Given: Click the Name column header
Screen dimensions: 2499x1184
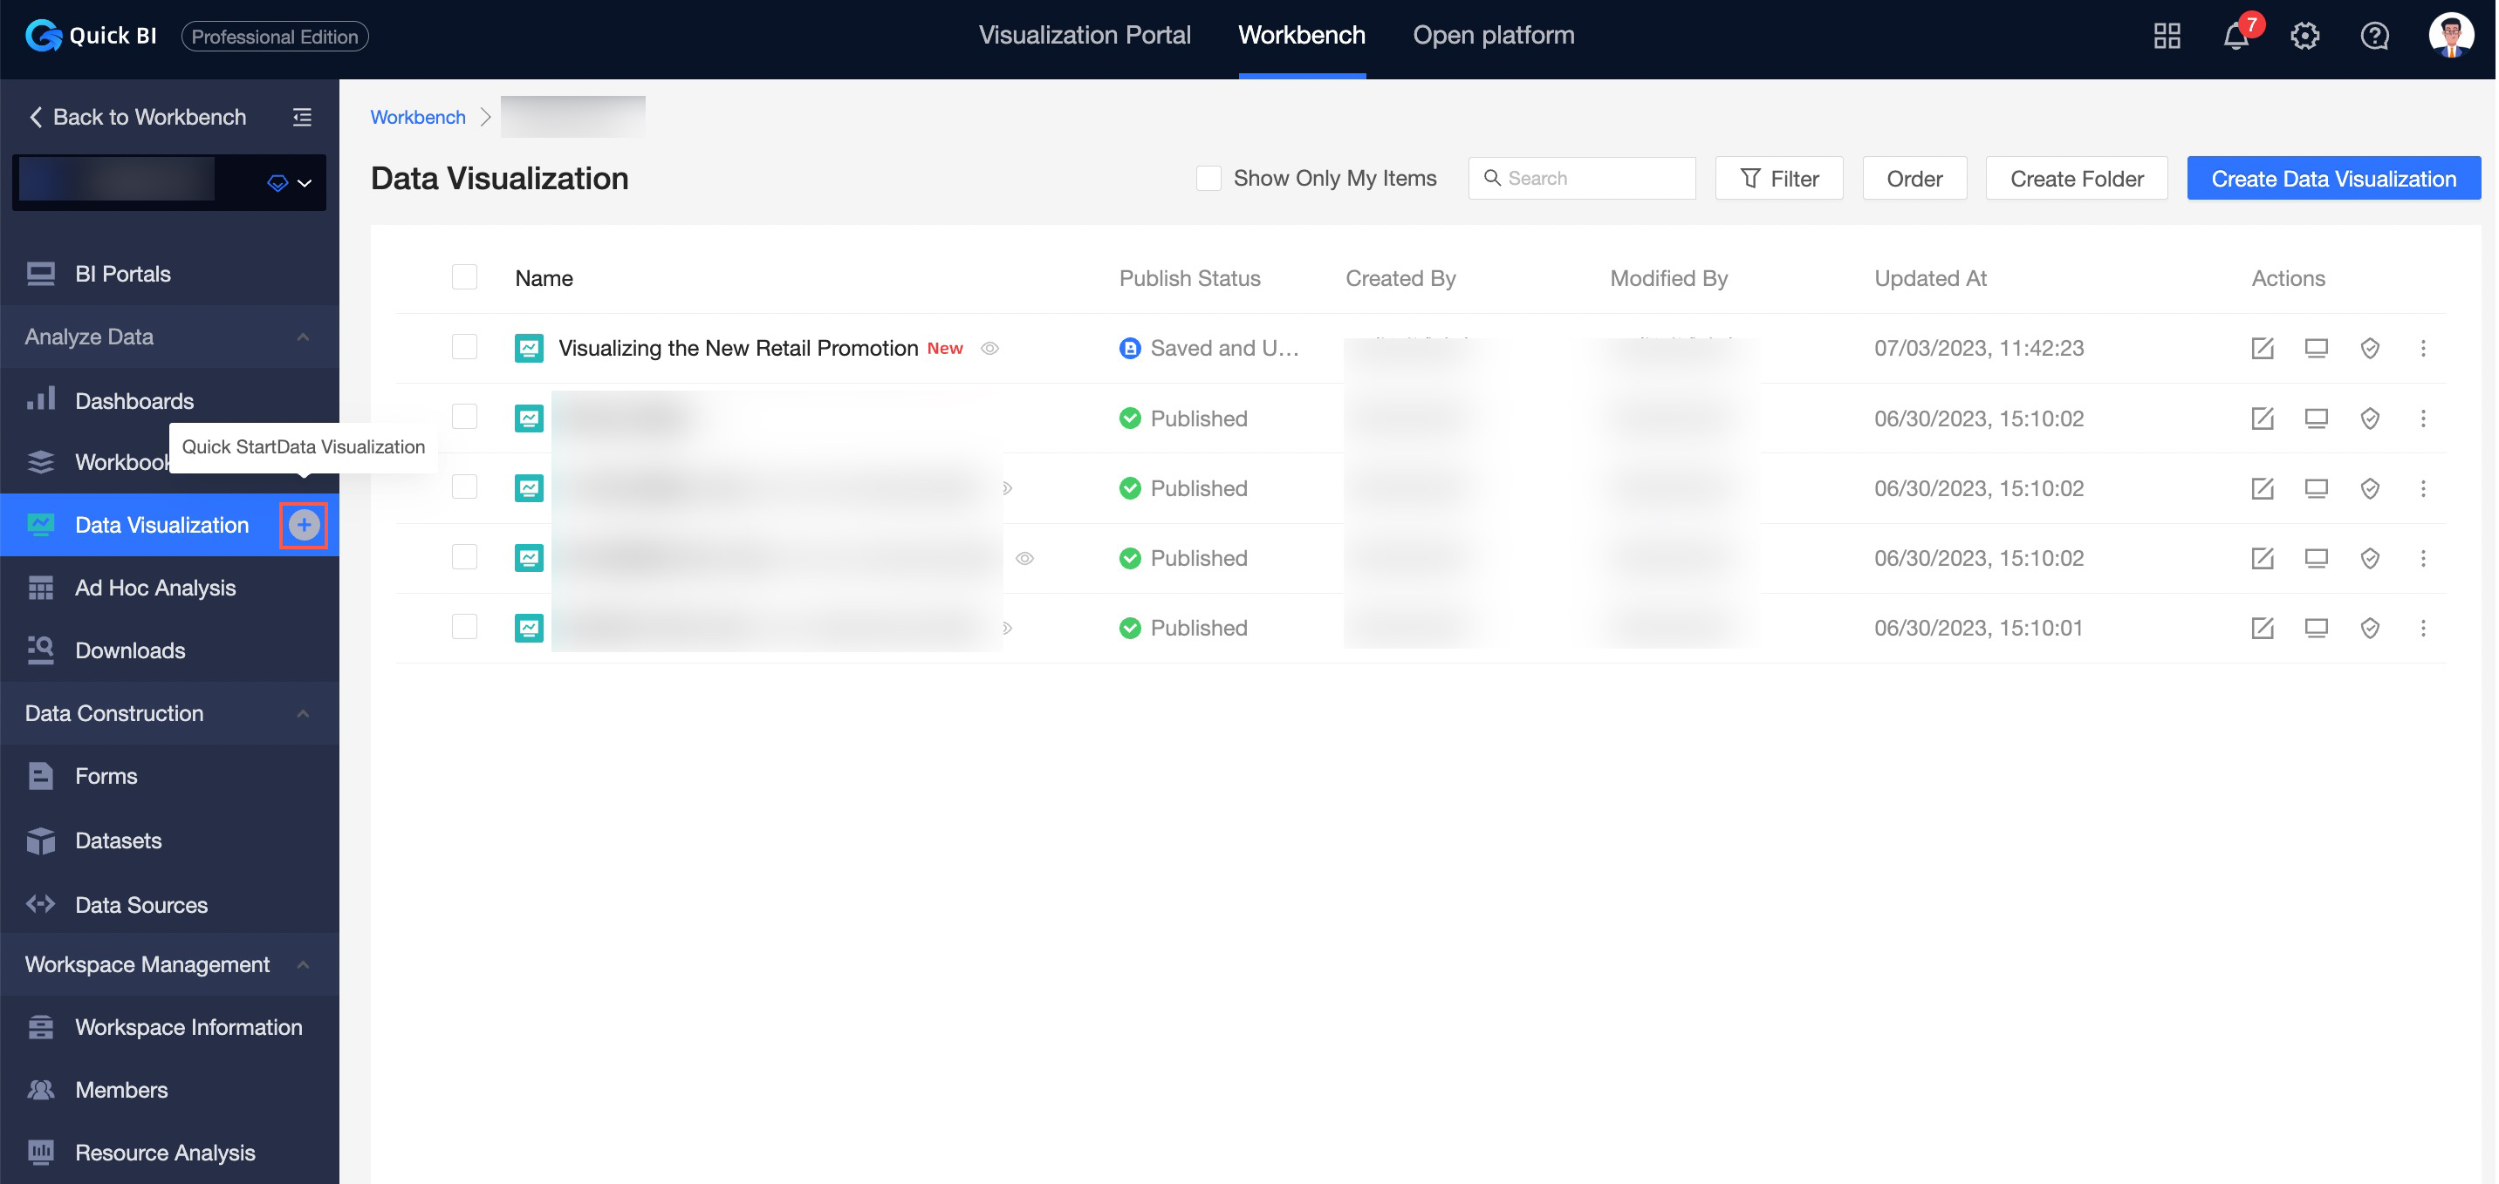Looking at the screenshot, I should tap(544, 278).
